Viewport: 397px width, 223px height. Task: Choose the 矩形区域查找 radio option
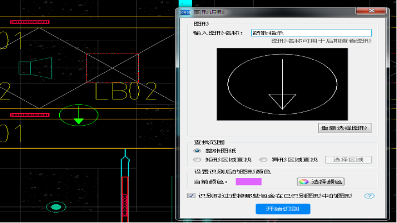[197, 160]
